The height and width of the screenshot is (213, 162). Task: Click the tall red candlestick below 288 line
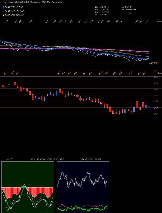[x=137, y=105]
